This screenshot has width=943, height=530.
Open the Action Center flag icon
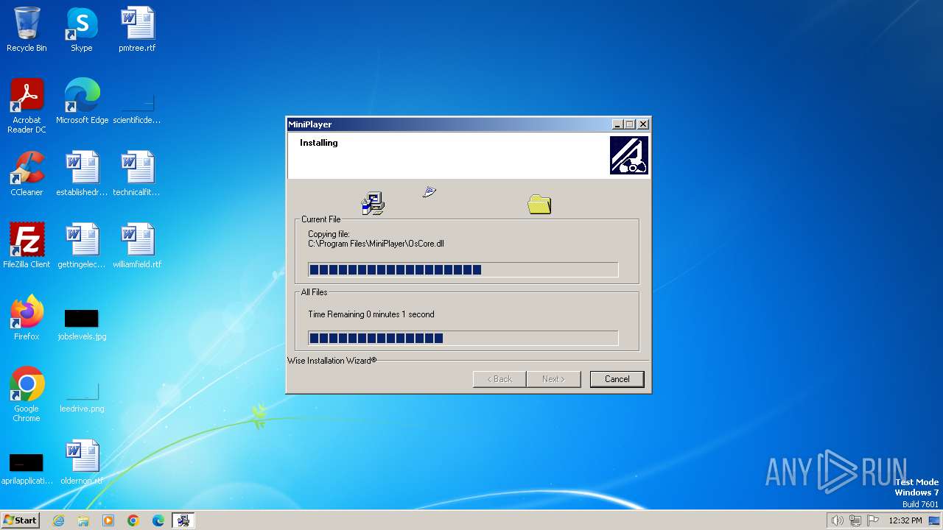pyautogui.click(x=873, y=520)
